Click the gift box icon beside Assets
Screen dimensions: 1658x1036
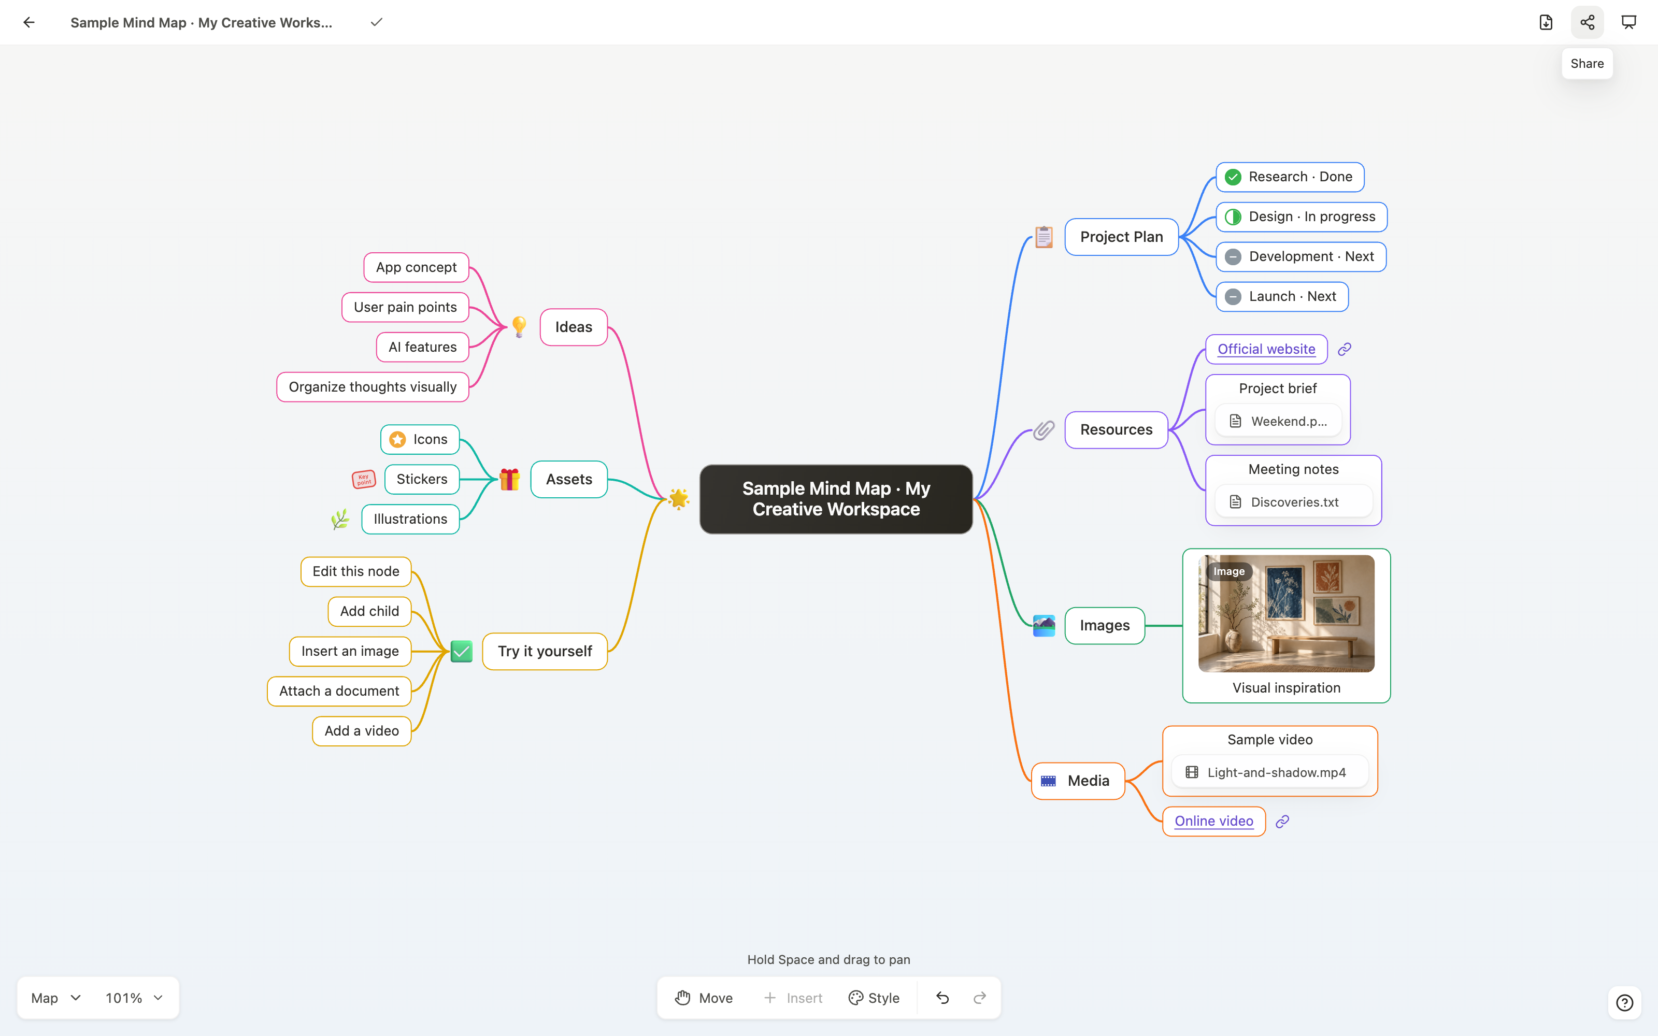(x=509, y=479)
